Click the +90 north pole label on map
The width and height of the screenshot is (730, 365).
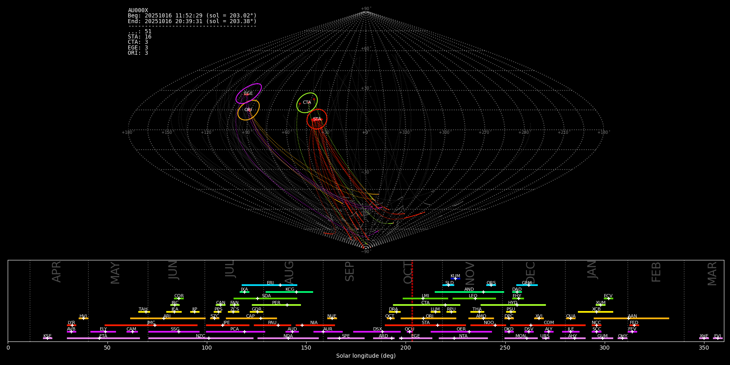point(365,9)
